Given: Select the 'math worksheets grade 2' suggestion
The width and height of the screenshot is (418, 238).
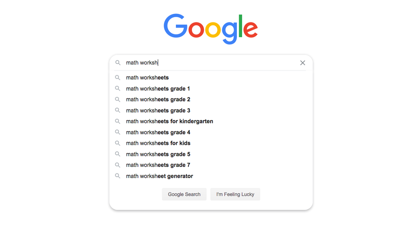Looking at the screenshot, I should [158, 99].
